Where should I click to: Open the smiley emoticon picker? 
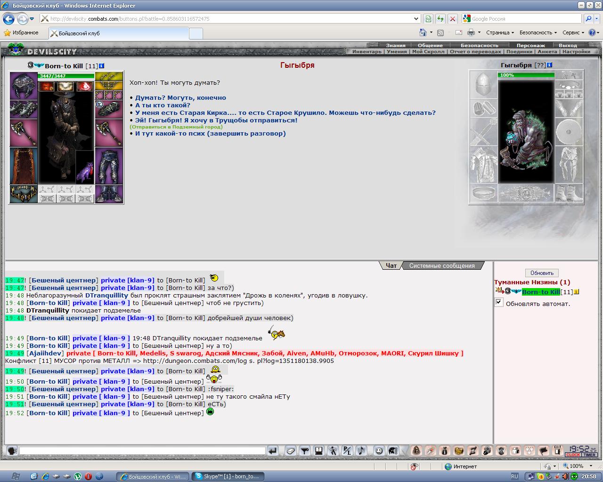tap(378, 451)
